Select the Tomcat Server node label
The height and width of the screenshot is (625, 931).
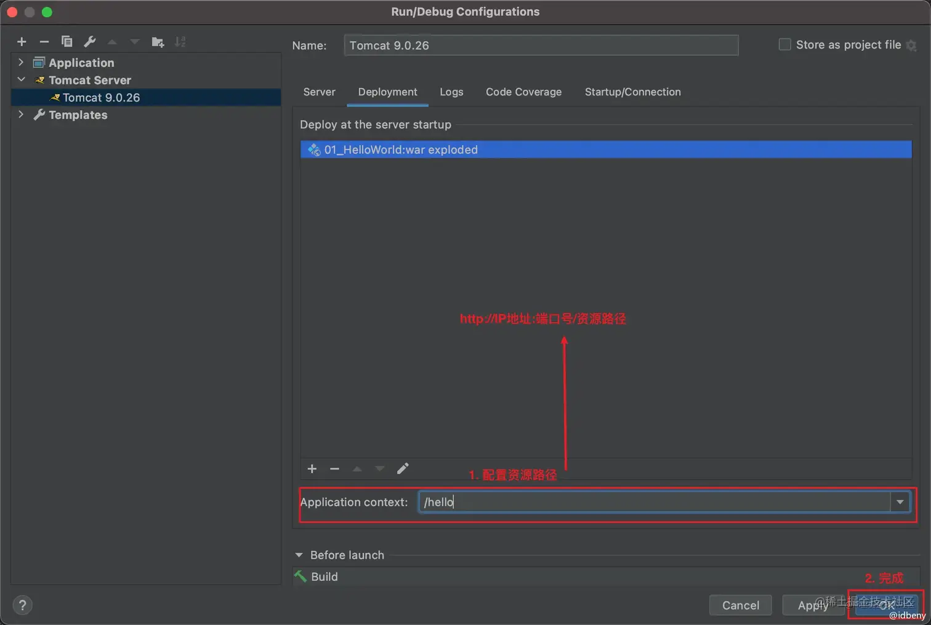(90, 80)
